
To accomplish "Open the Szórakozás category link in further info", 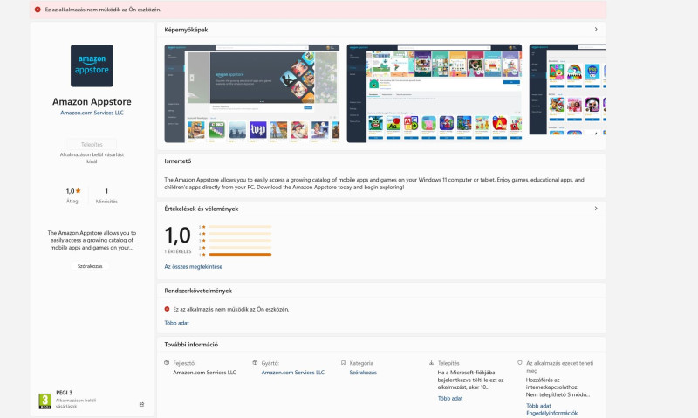I will click(x=363, y=373).
